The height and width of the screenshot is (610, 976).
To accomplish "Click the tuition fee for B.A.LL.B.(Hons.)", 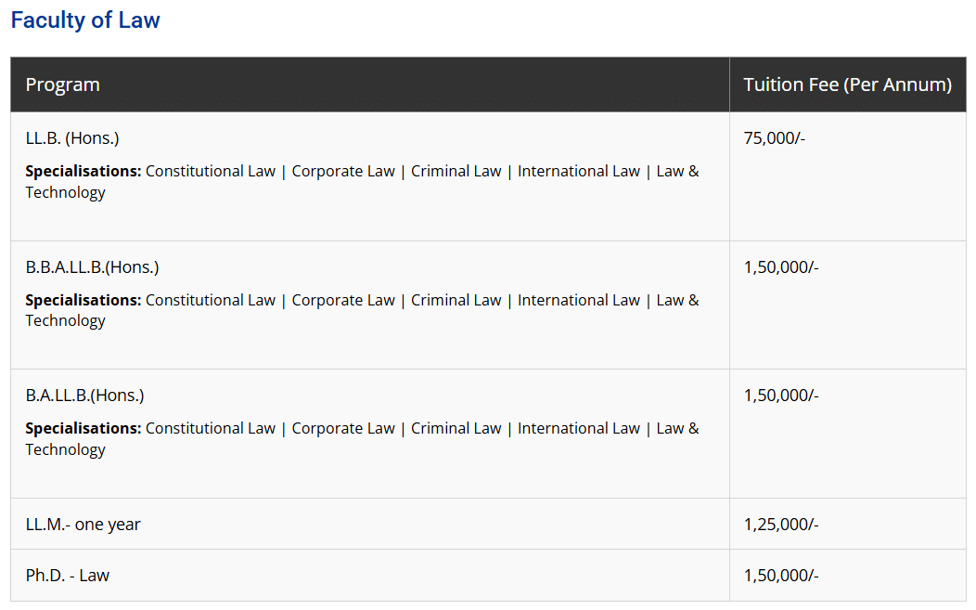I will tap(781, 396).
